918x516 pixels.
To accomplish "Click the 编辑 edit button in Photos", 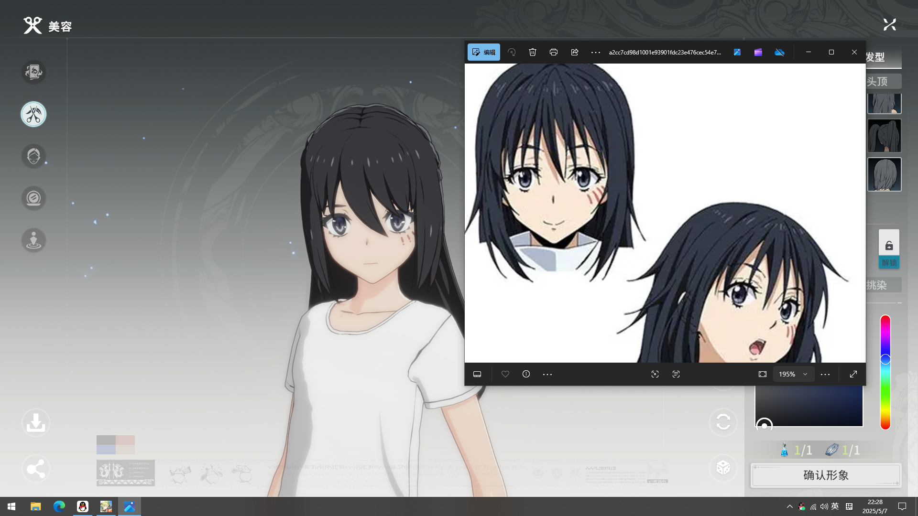I will click(x=483, y=52).
